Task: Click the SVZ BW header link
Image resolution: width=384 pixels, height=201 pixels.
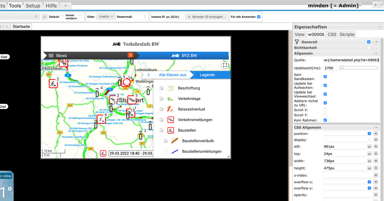Action: tap(184, 56)
